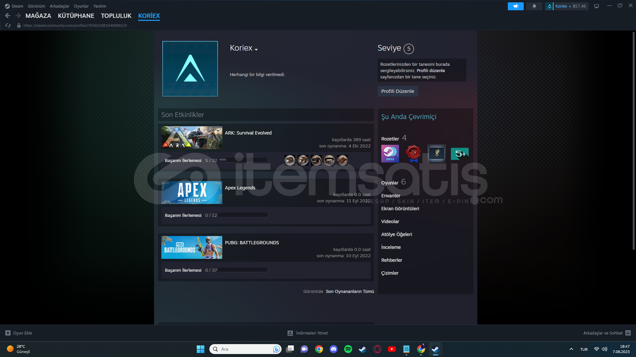Click the PUBG achievement progress bar
Image resolution: width=636 pixels, height=357 pixels.
coord(243,270)
